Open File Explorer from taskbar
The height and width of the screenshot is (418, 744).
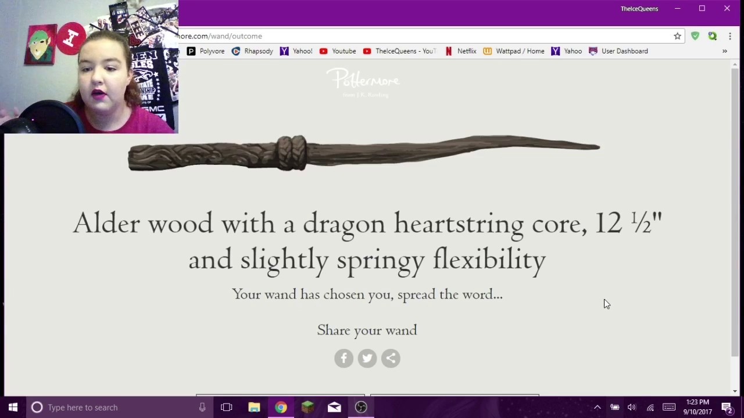[x=254, y=408]
